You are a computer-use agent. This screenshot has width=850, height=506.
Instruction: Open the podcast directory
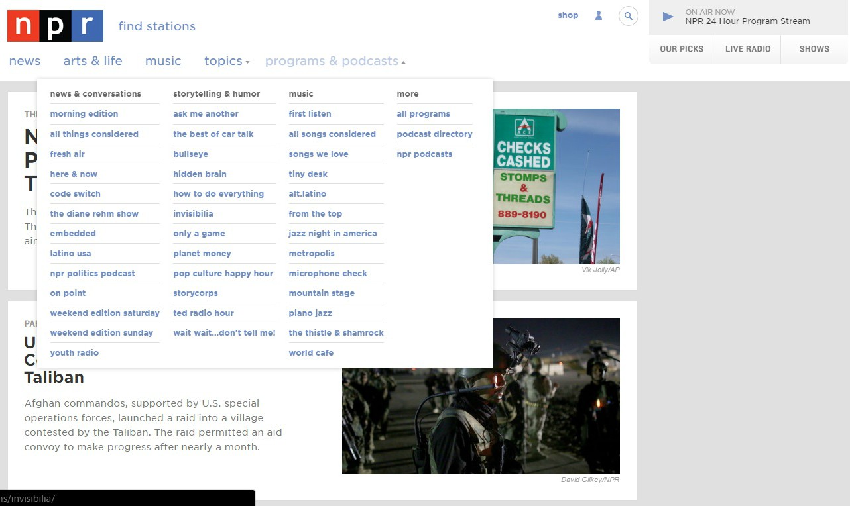click(x=435, y=134)
